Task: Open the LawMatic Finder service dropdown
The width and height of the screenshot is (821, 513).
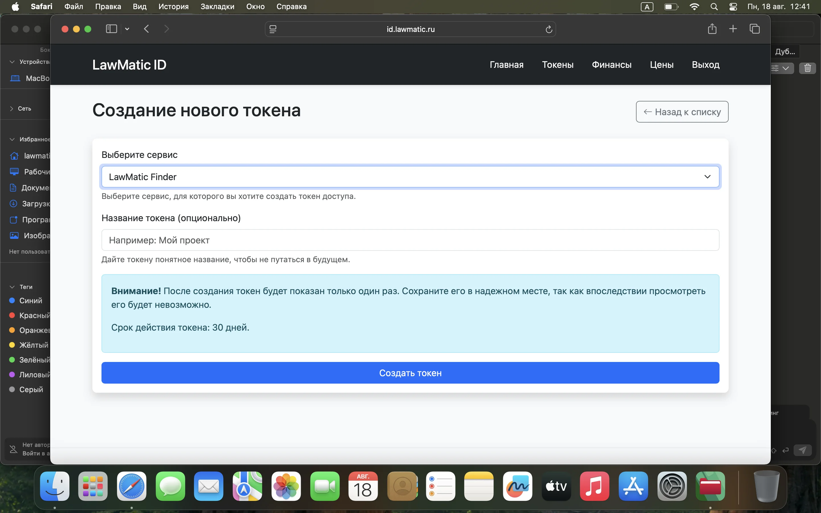Action: (x=410, y=177)
